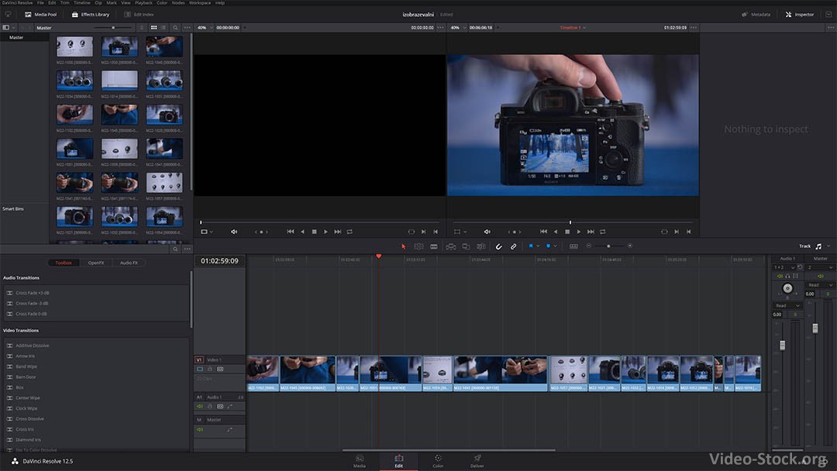
Task: Play forward in timeline viewer
Action: (579, 232)
